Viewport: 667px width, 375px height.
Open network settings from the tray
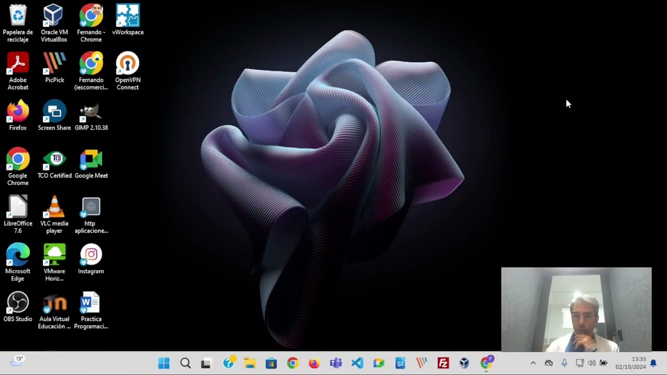coord(579,363)
